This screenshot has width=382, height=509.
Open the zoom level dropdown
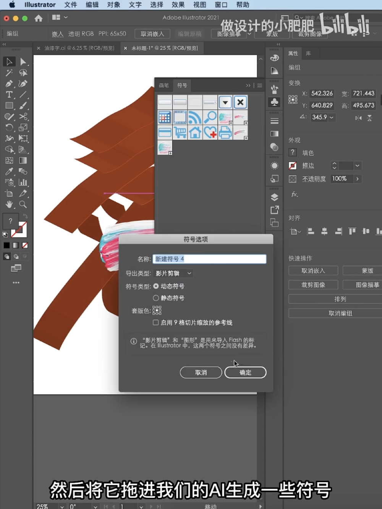[x=62, y=506]
